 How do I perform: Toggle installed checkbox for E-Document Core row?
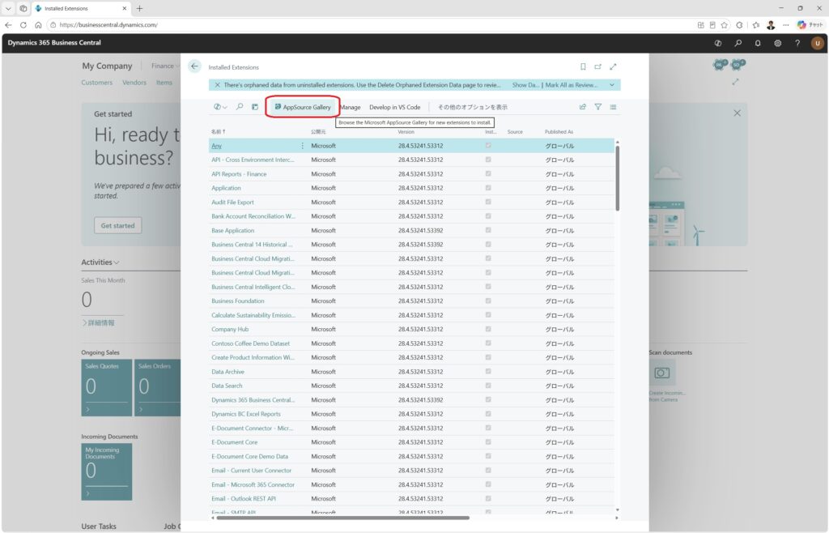coord(488,442)
